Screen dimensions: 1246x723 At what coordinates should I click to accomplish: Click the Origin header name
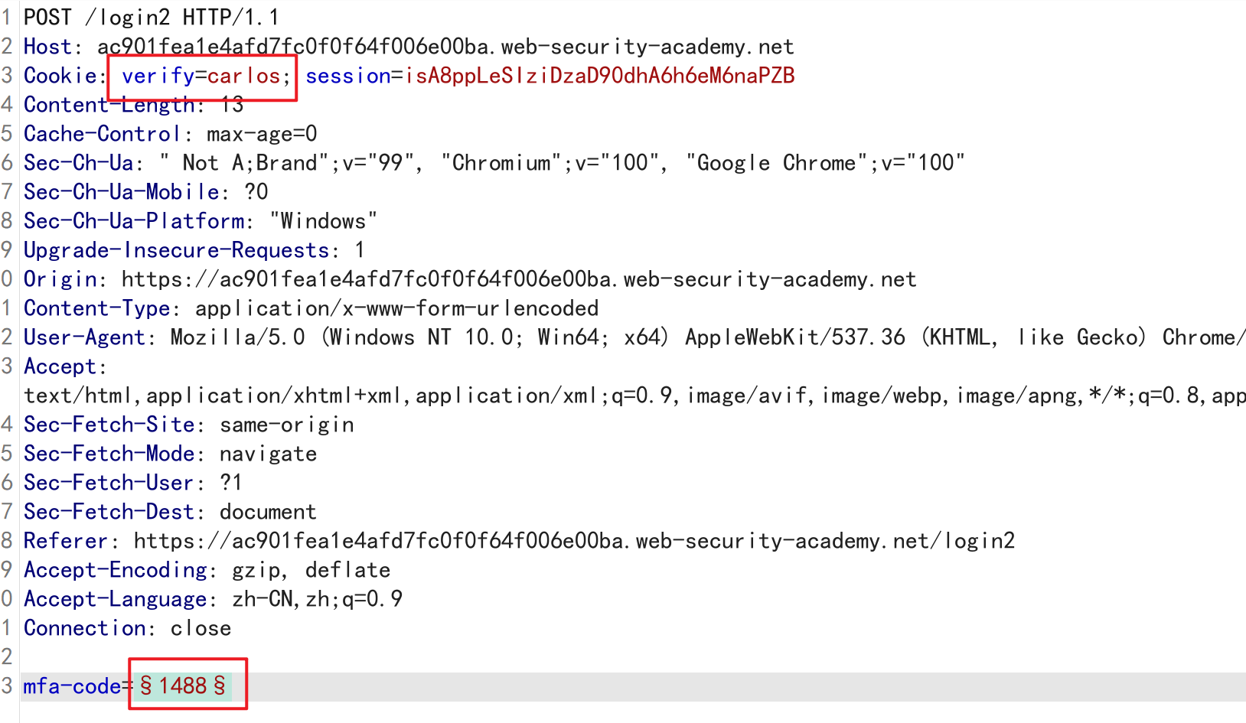point(60,279)
